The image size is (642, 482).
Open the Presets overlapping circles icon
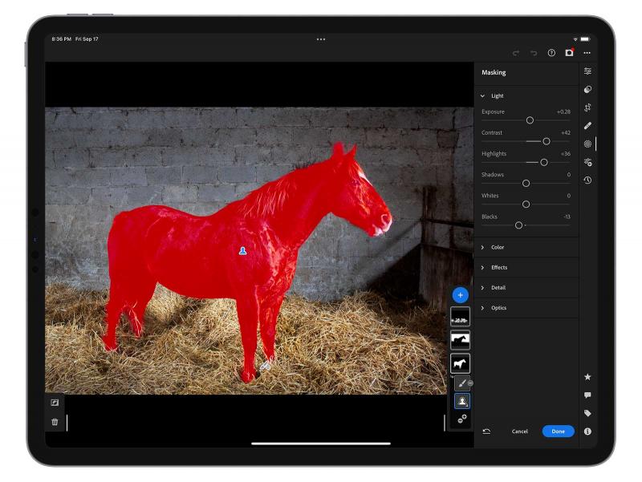coord(587,90)
